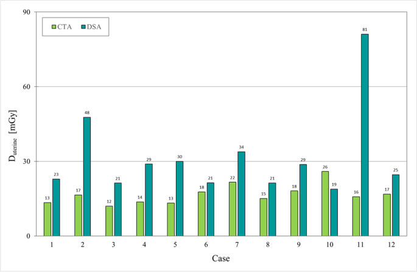Image resolution: width=417 pixels, height=272 pixels.
Task: Click the y-axis tick label 0
Action: [x=29, y=236]
